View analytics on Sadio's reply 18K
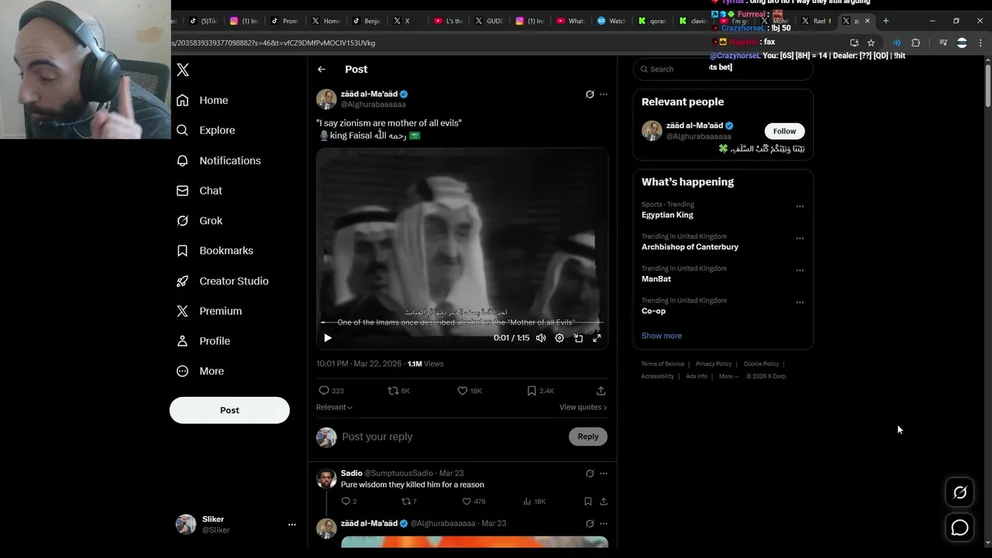This screenshot has height=558, width=992. 534,501
